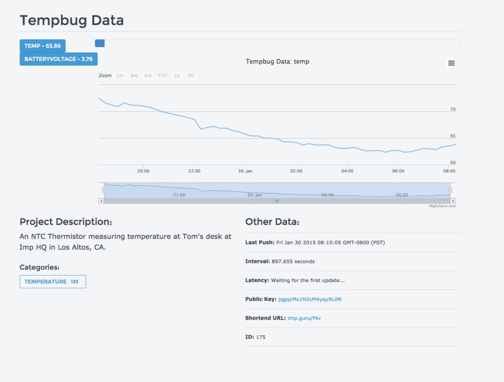Open the public key link
Screen dimensions: 504x382
point(310,299)
